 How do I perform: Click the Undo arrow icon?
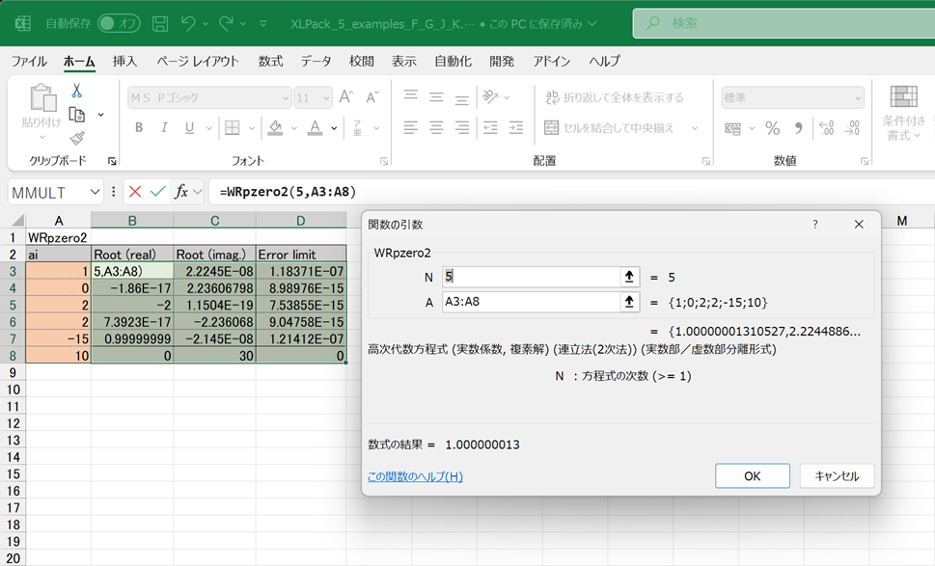point(188,24)
